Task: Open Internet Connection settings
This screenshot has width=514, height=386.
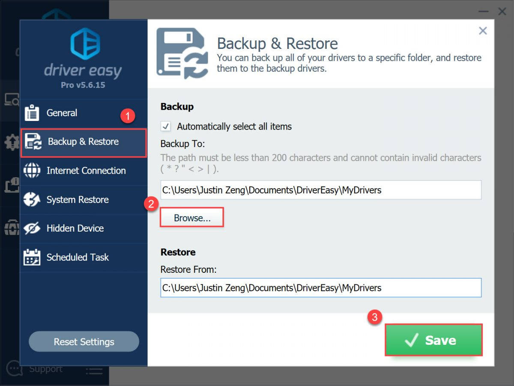Action: click(x=84, y=171)
